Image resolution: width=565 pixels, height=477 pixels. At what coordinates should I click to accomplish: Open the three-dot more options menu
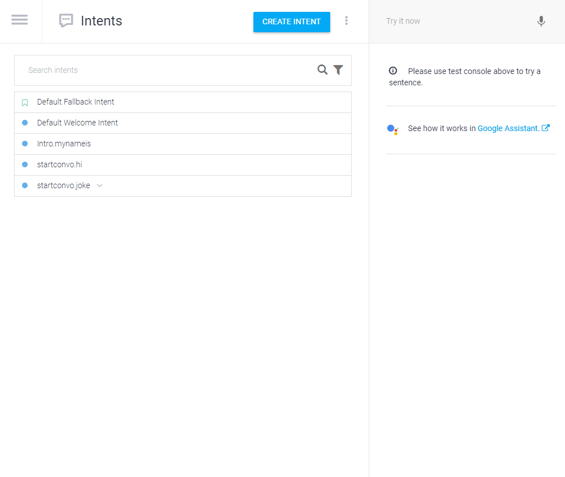tap(347, 21)
